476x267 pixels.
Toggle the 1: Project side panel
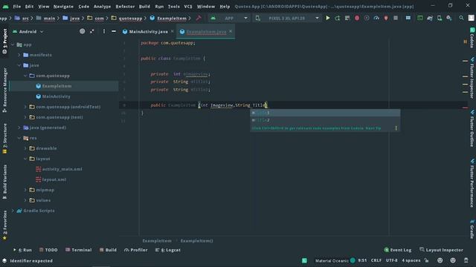(x=4, y=41)
